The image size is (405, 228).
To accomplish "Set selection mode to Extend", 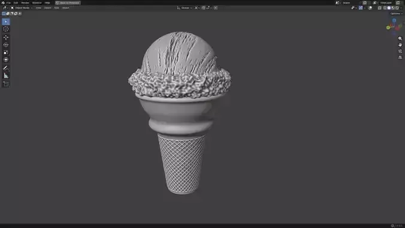I will pyautogui.click(x=8, y=13).
